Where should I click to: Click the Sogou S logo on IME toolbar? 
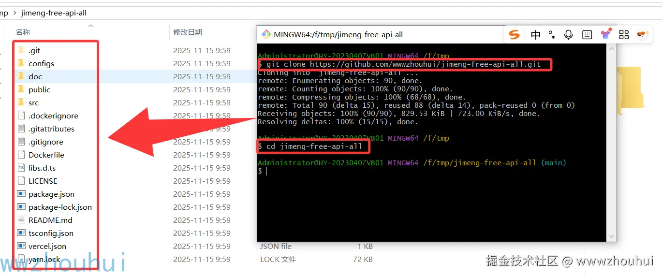tap(515, 34)
